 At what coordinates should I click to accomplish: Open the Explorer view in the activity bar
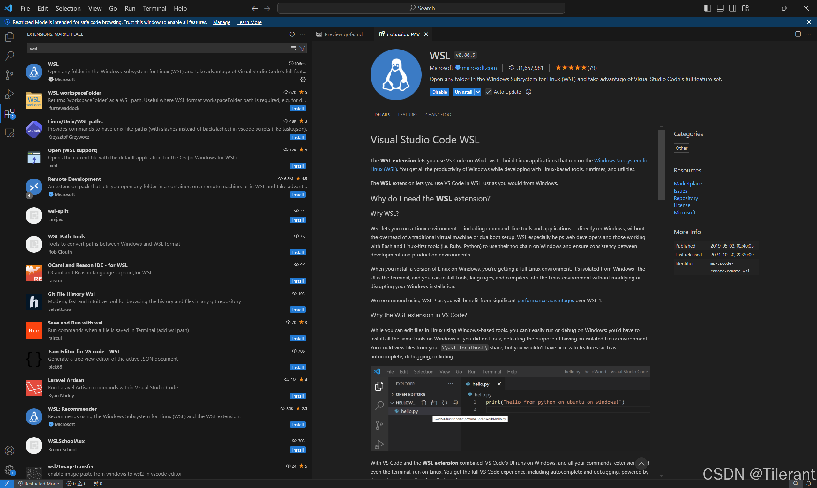pos(9,36)
